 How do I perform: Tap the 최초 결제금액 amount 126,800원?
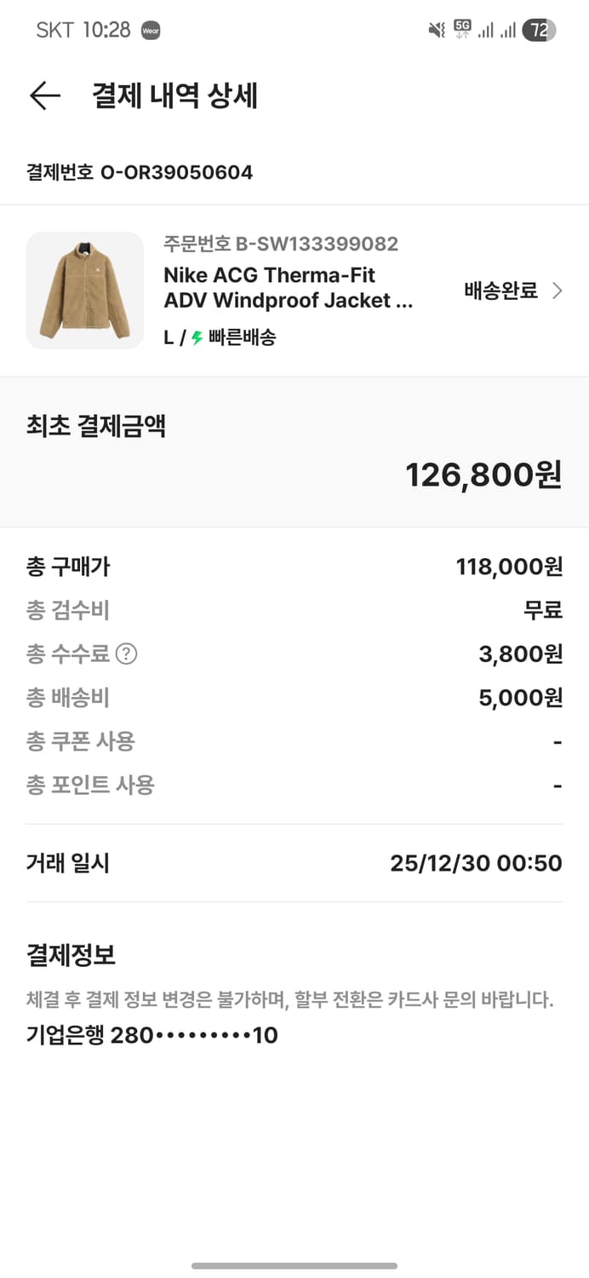[x=485, y=475]
